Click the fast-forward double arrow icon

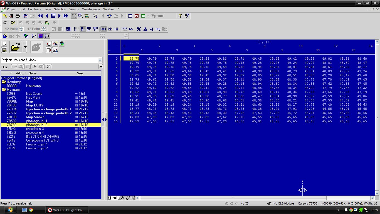(66, 16)
